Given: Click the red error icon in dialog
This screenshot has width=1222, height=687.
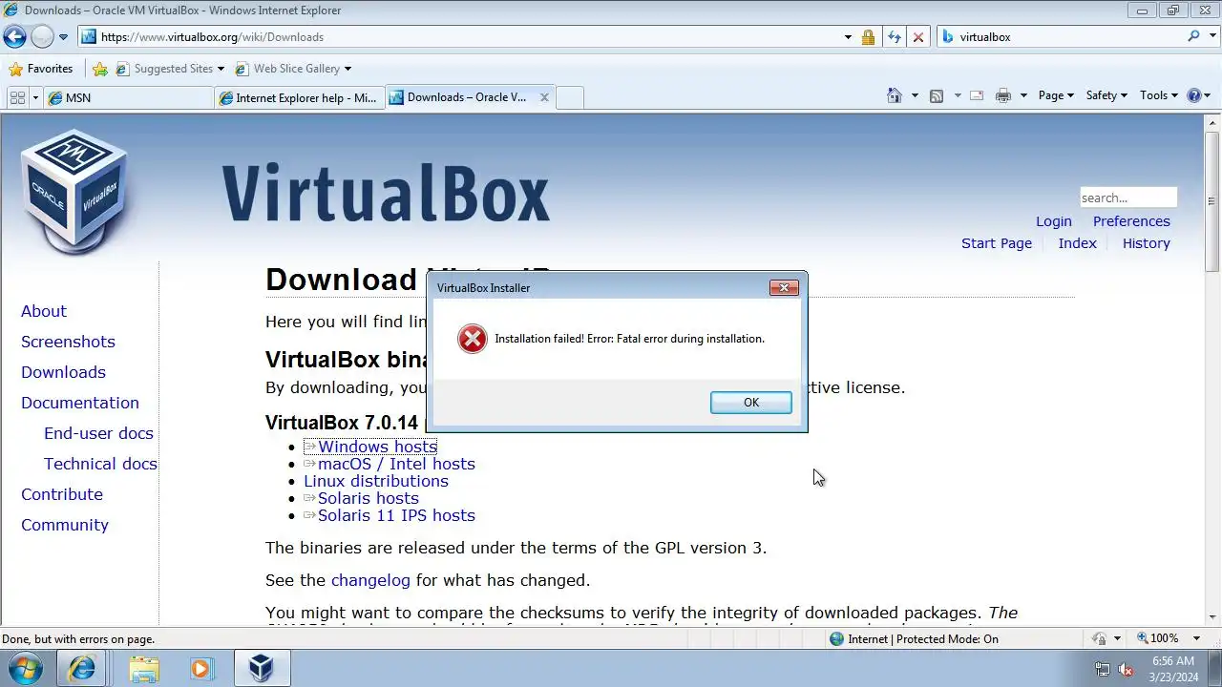Looking at the screenshot, I should [473, 339].
